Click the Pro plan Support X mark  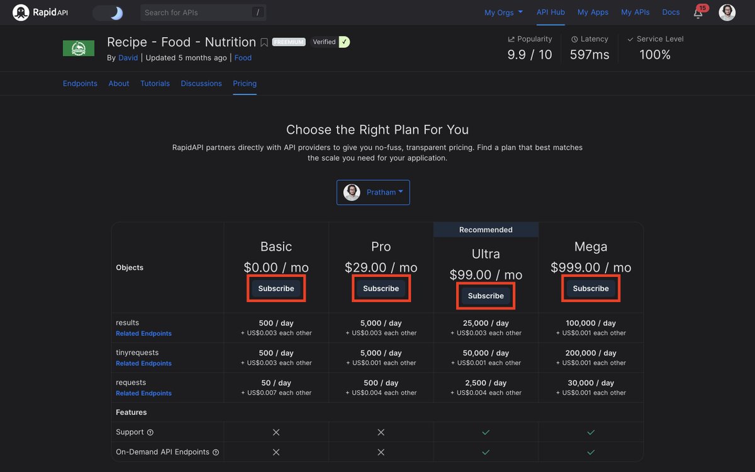coord(381,432)
